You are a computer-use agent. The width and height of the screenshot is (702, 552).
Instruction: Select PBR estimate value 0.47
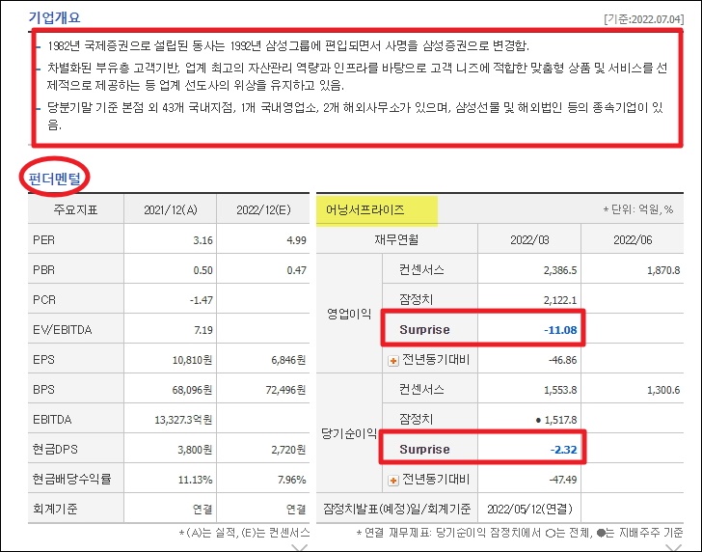click(296, 270)
